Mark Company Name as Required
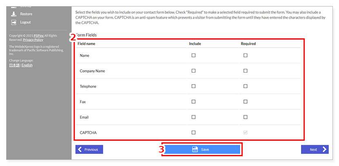Image resolution: width=339 pixels, height=166 pixels. (245, 71)
